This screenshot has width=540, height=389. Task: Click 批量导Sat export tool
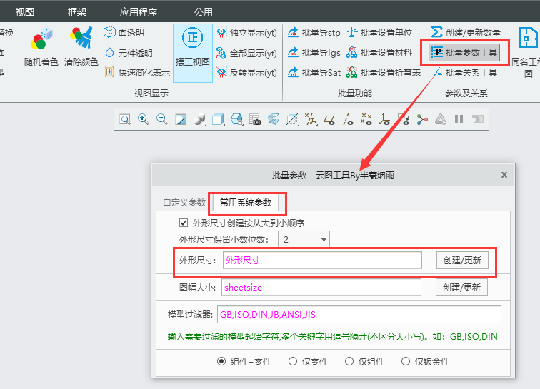(x=314, y=72)
